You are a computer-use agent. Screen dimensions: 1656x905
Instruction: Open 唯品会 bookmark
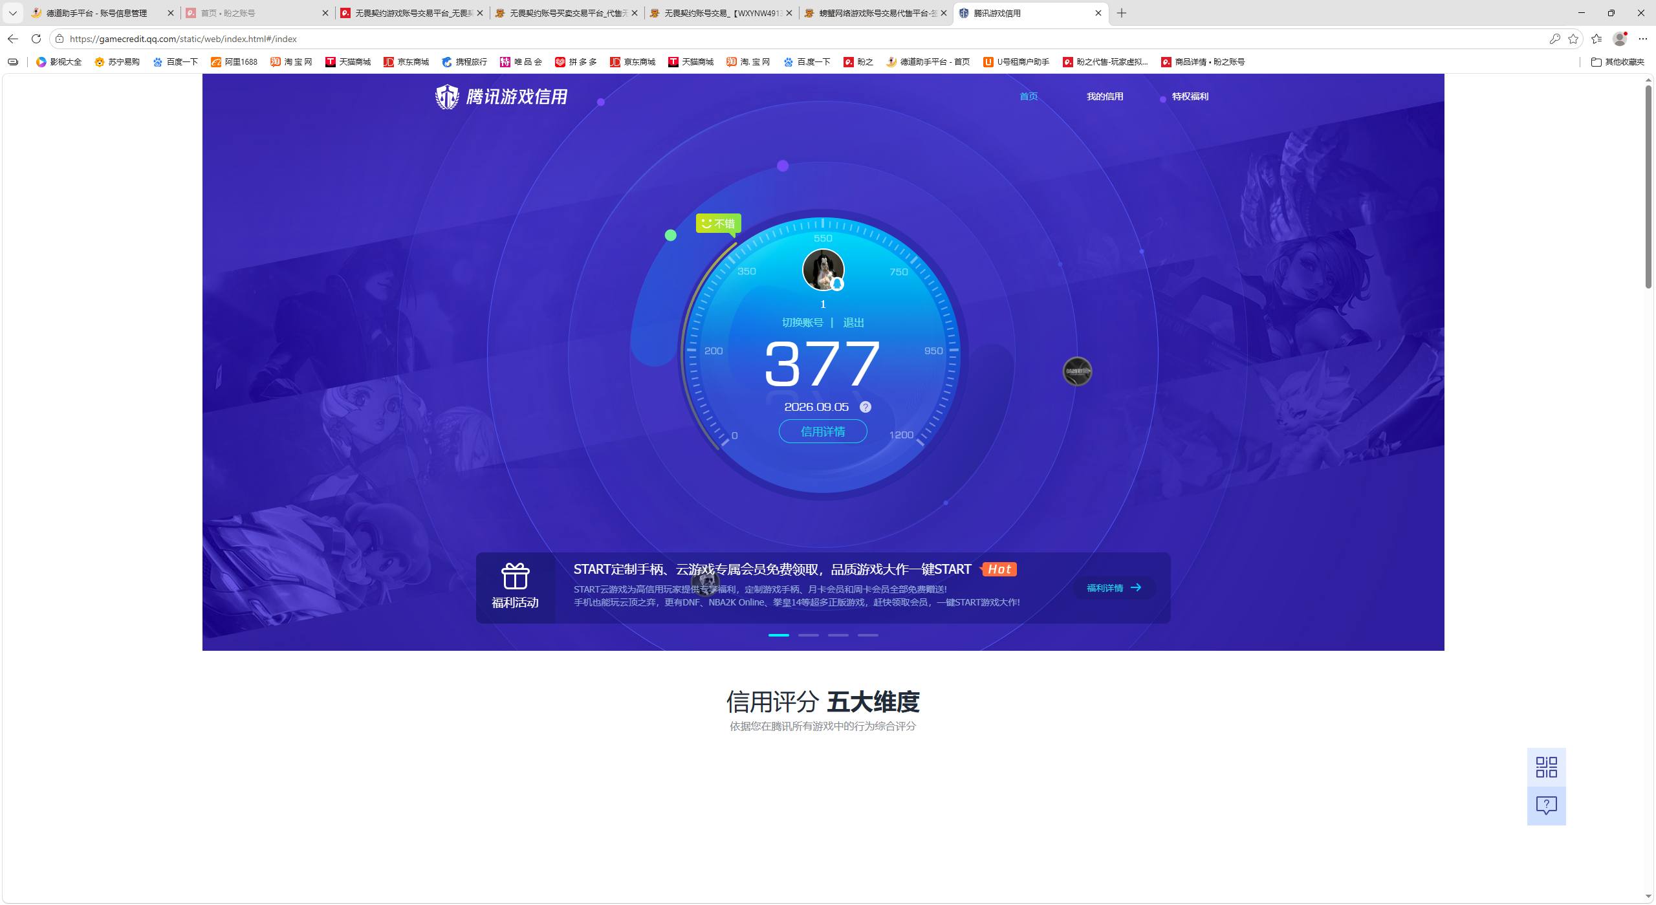point(521,62)
